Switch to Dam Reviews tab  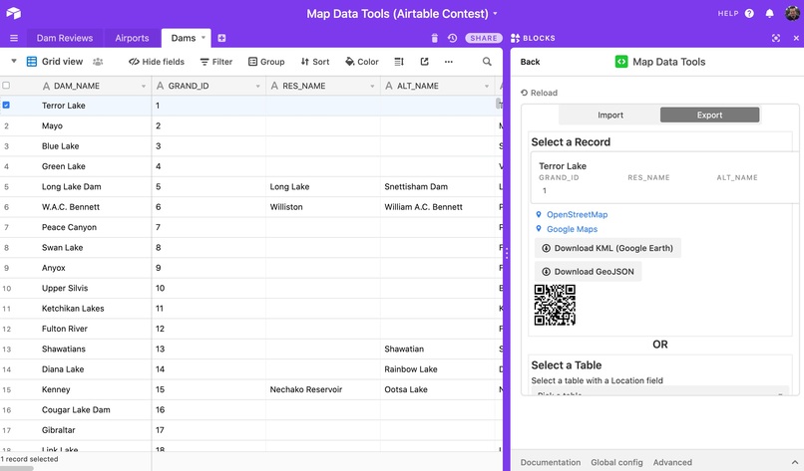(65, 38)
